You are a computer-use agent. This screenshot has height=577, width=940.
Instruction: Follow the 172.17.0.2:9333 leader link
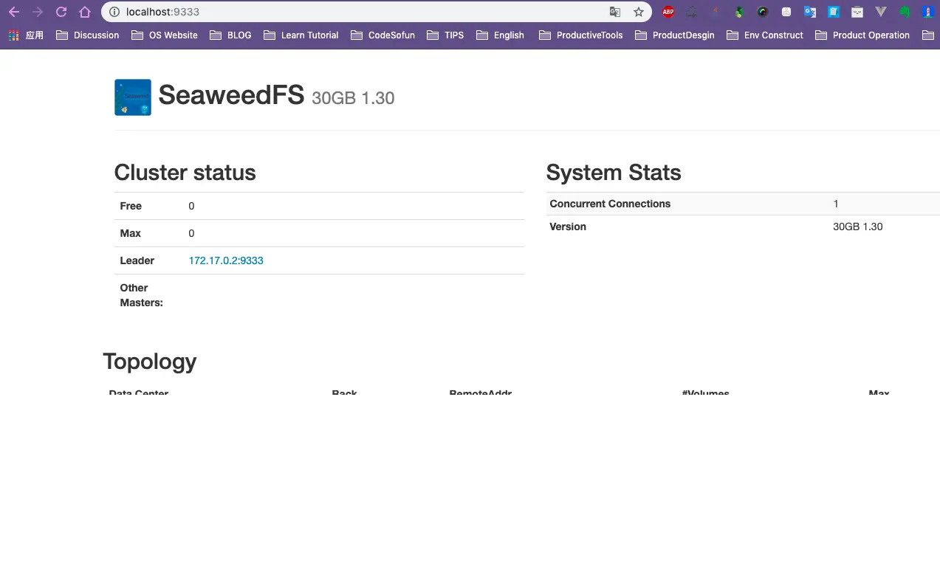click(x=226, y=260)
